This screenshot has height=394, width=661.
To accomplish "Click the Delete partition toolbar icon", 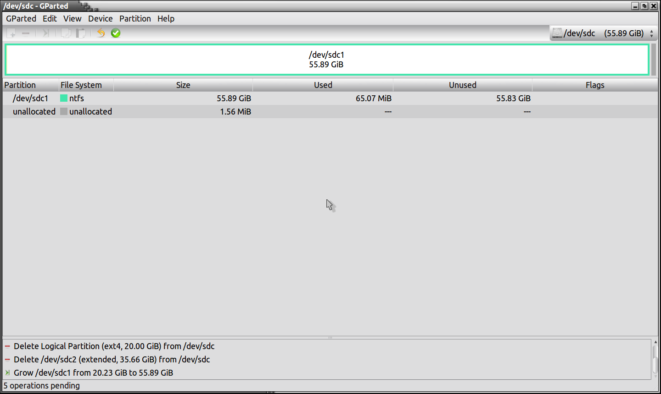I will point(26,33).
